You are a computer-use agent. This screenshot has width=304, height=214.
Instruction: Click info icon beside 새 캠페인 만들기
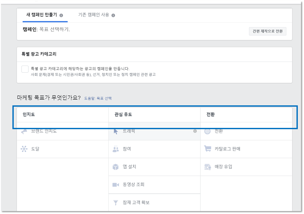coord(61,15)
